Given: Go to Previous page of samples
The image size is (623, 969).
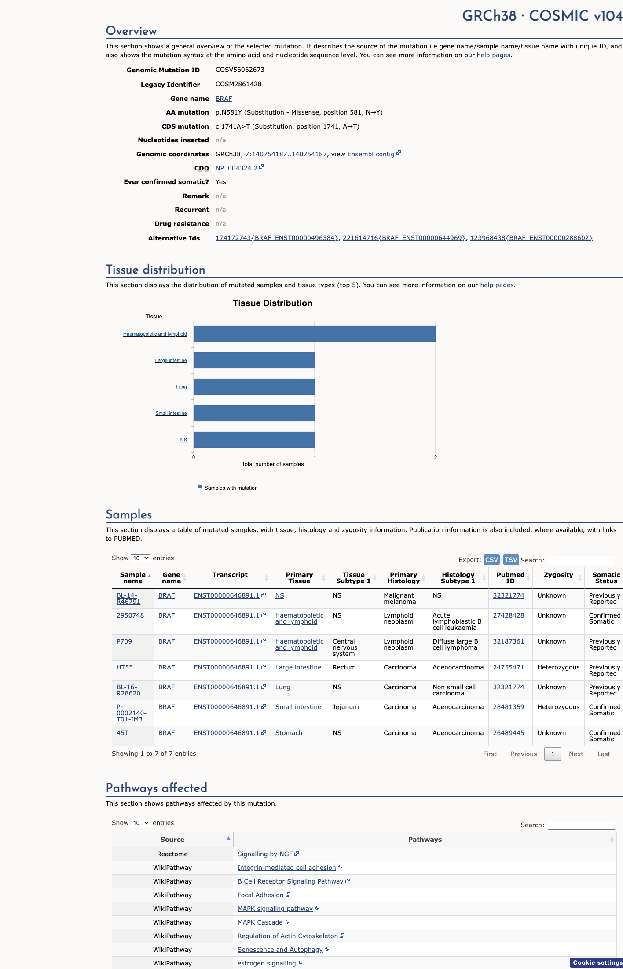Looking at the screenshot, I should click(524, 754).
